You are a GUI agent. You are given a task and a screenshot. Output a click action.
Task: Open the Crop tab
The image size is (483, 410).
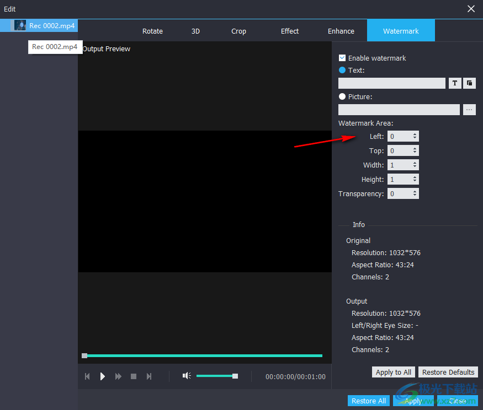point(238,31)
